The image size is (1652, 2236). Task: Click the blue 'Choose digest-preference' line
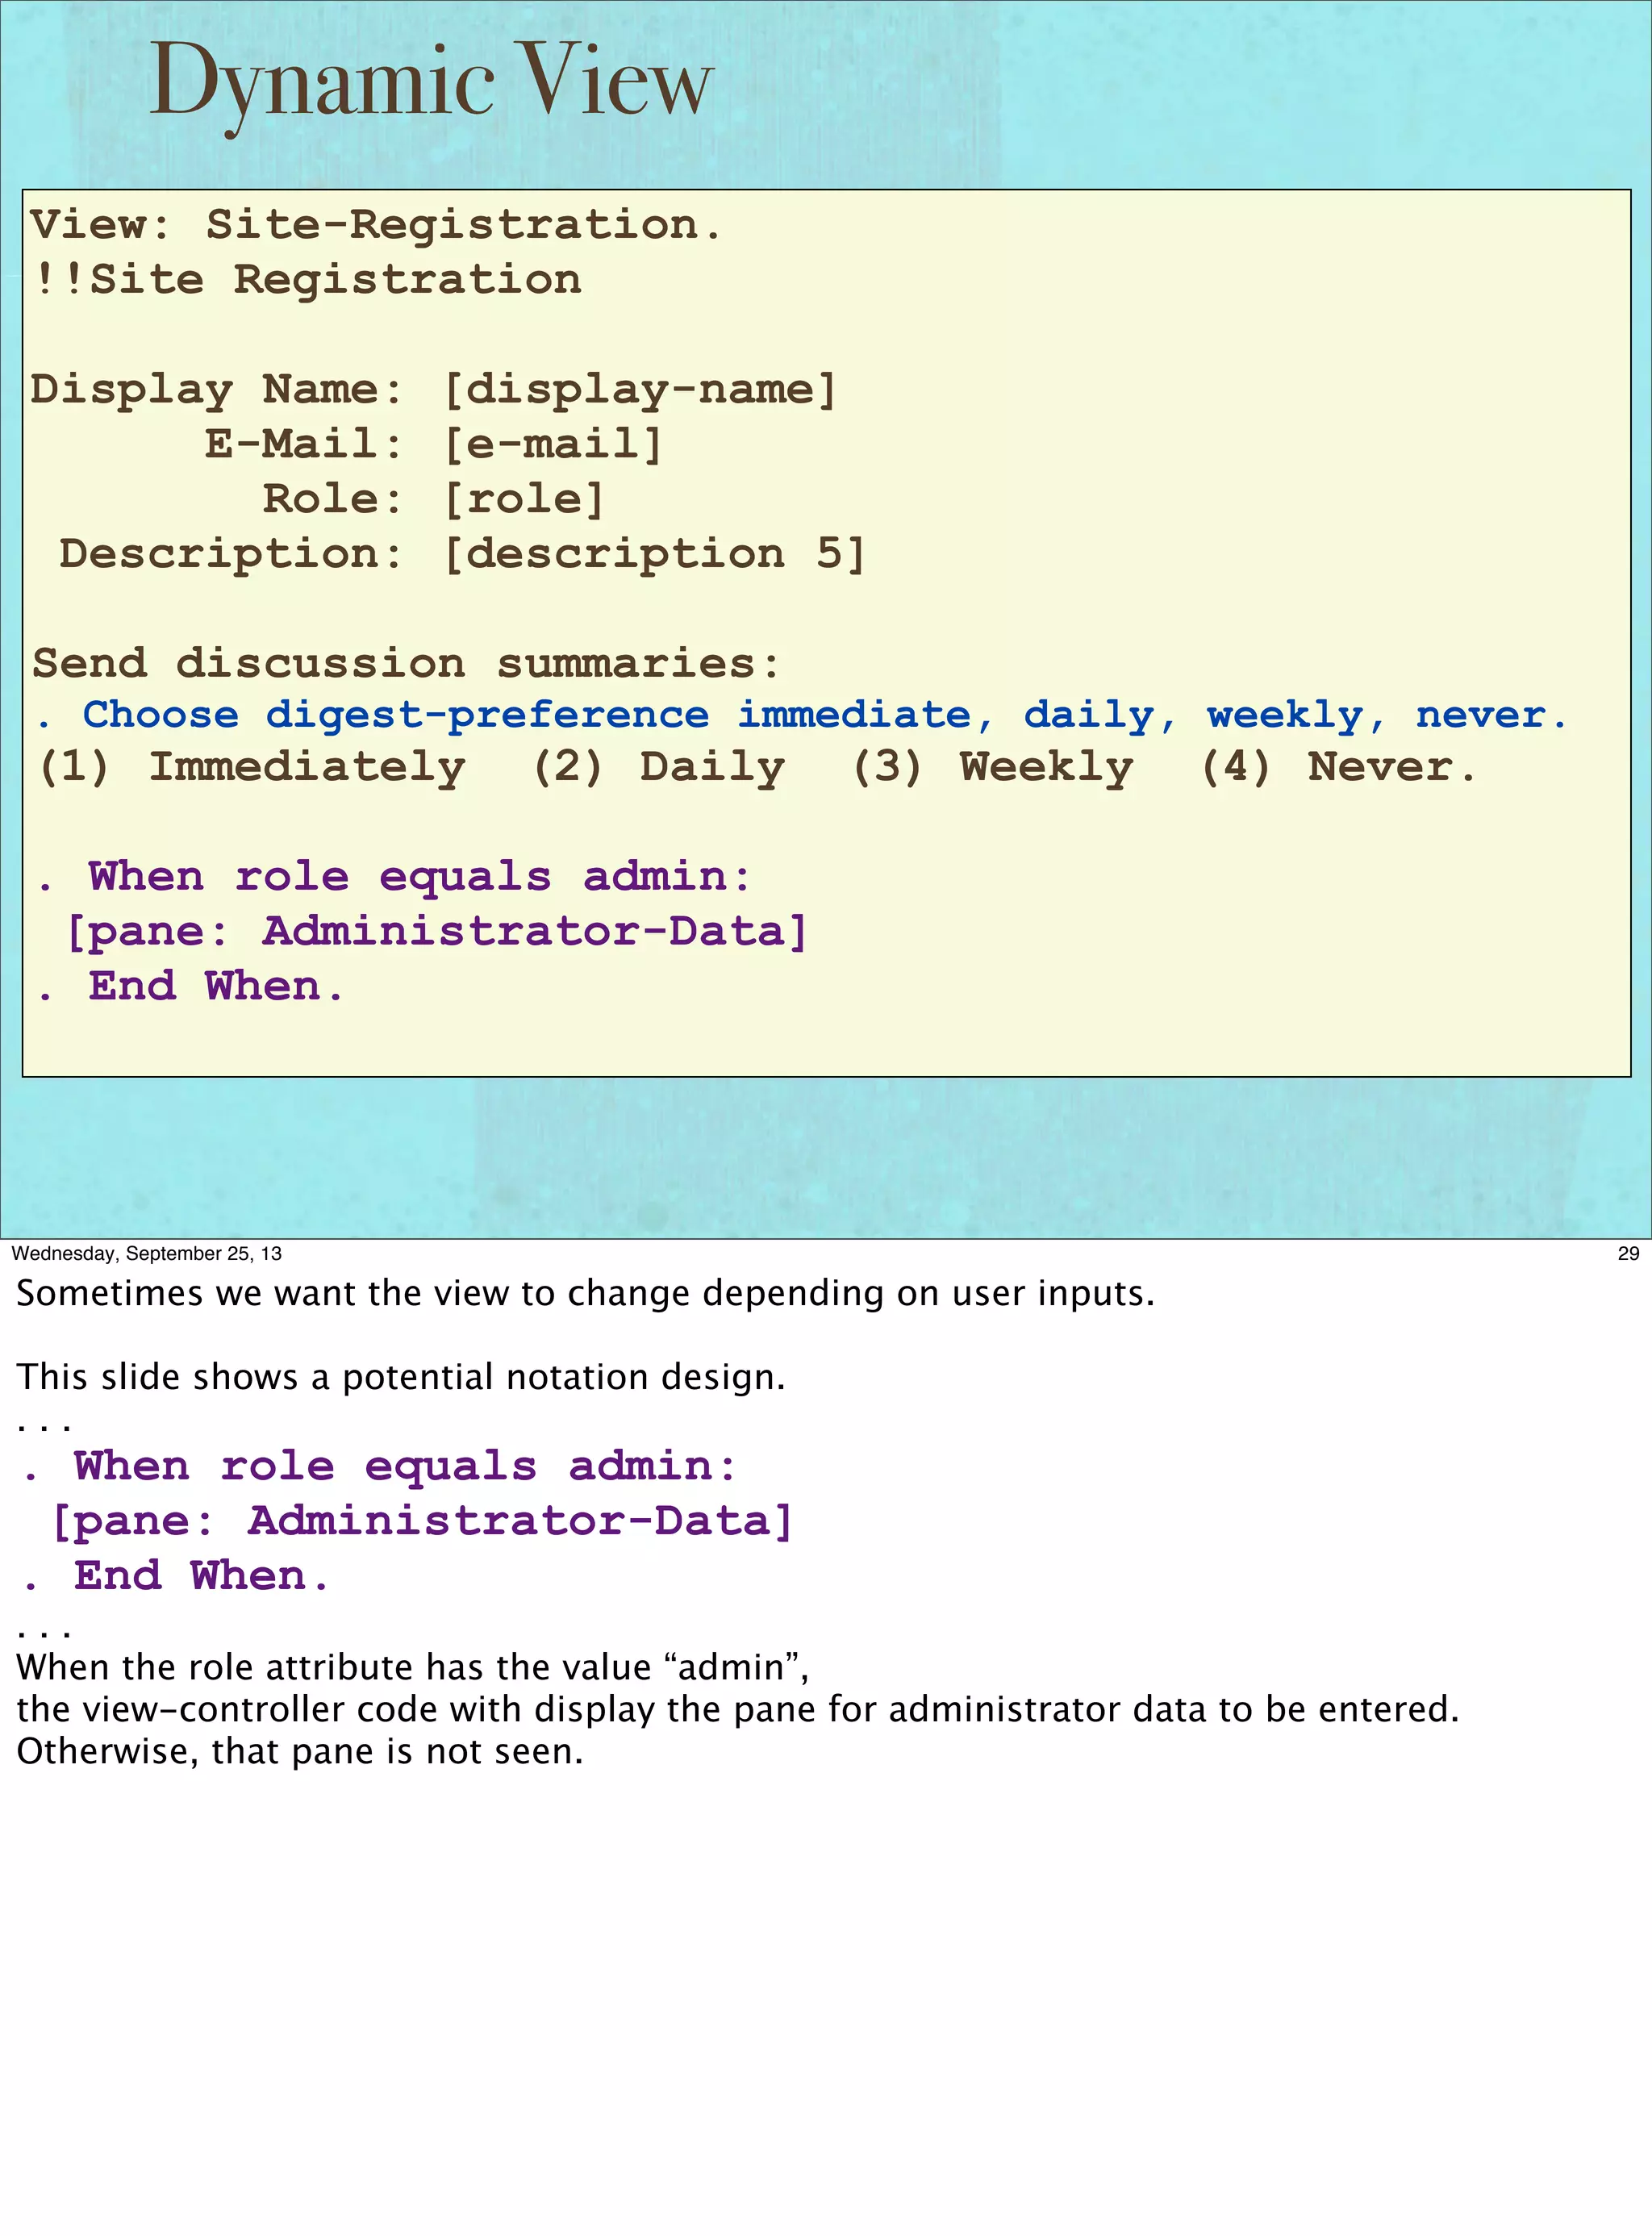click(x=800, y=716)
